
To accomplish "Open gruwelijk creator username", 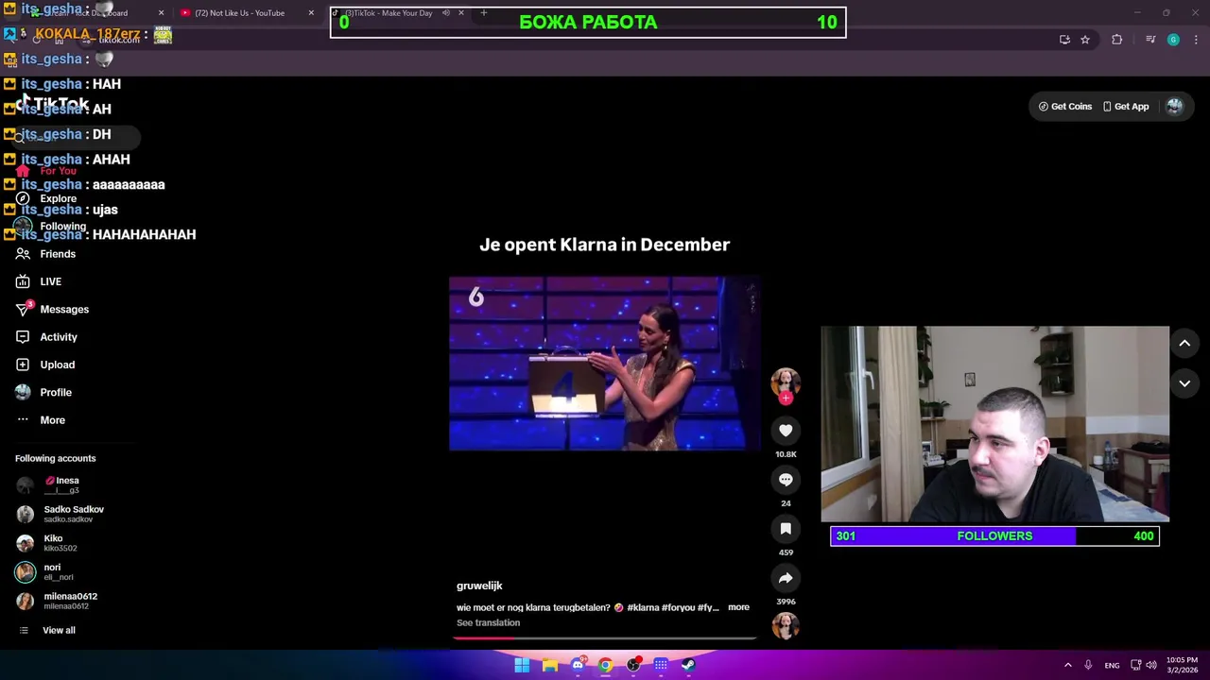I will point(479,586).
